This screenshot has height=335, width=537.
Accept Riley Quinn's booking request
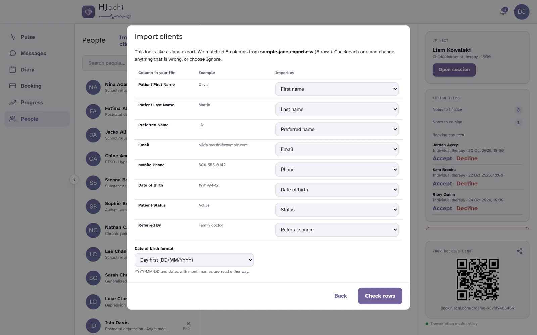[x=442, y=208]
